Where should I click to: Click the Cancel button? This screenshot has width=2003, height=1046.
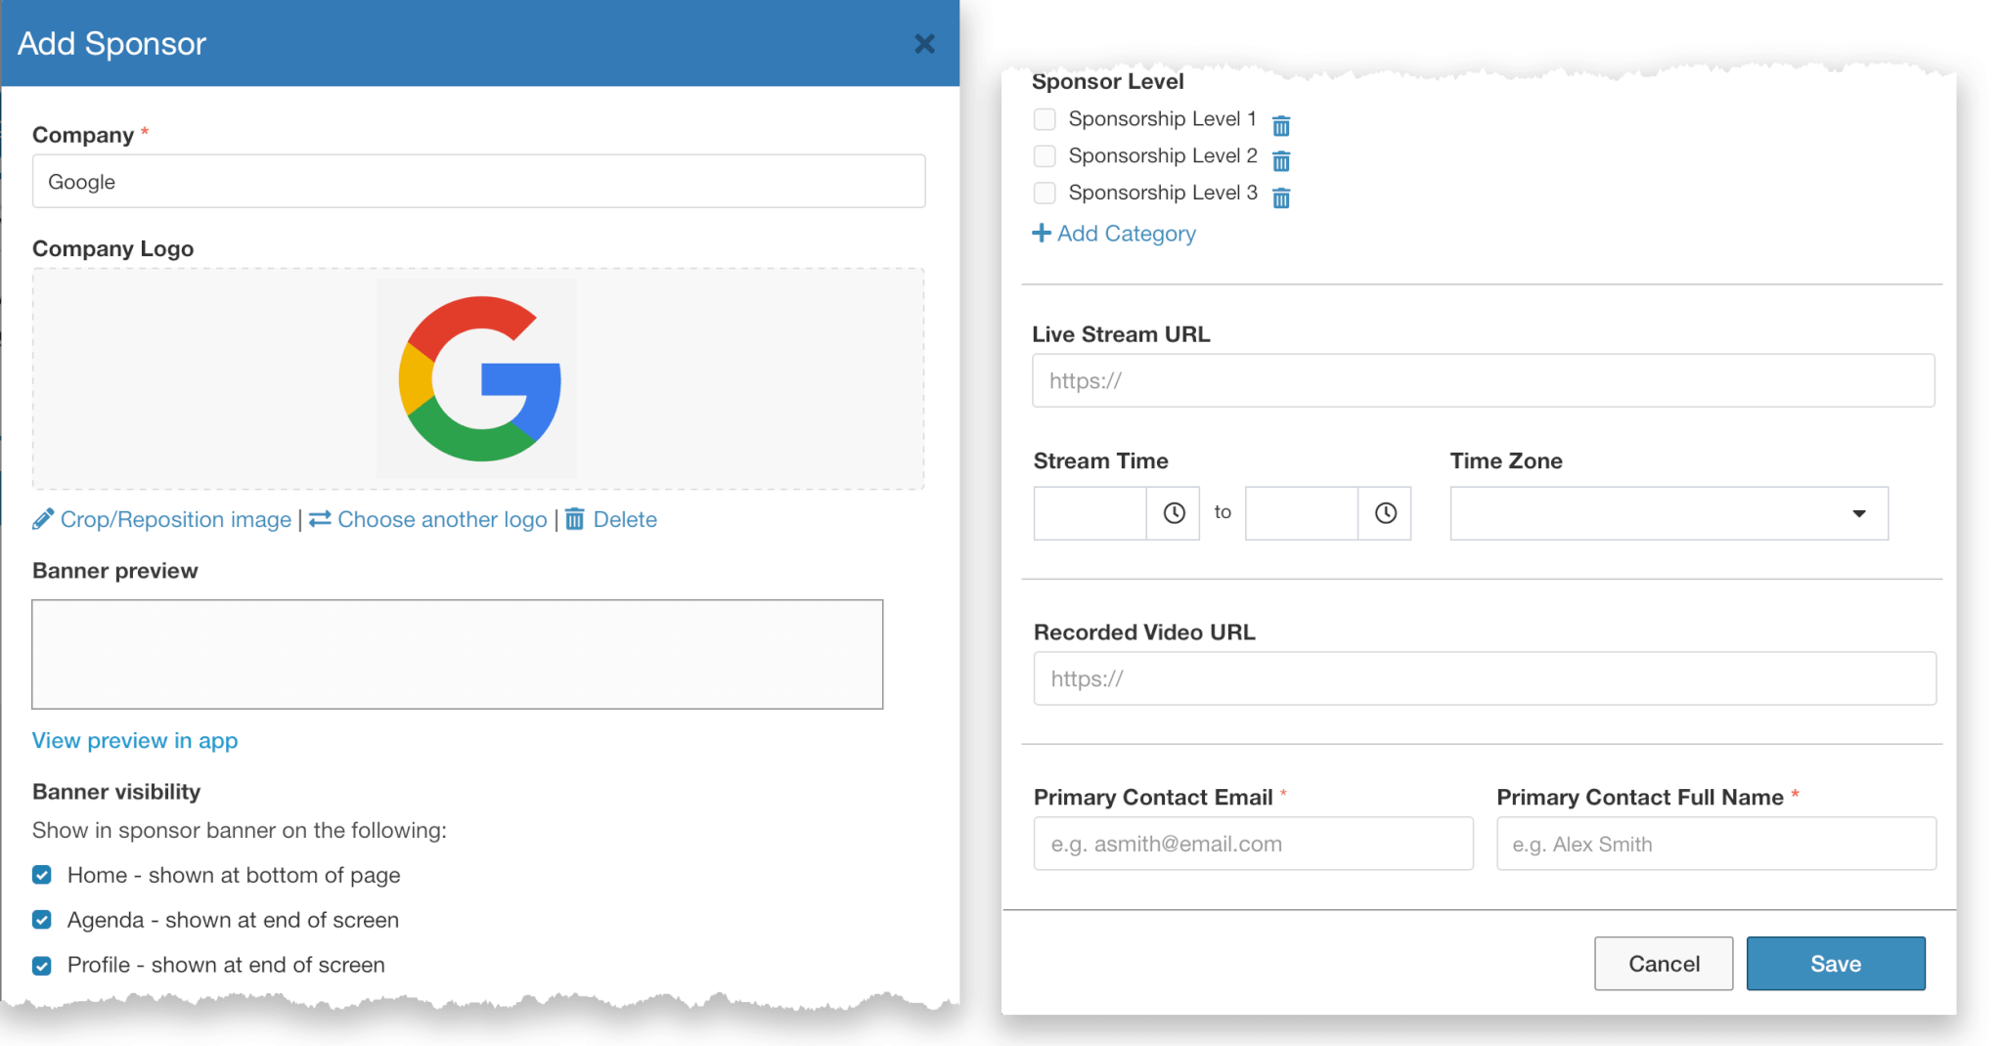point(1663,964)
